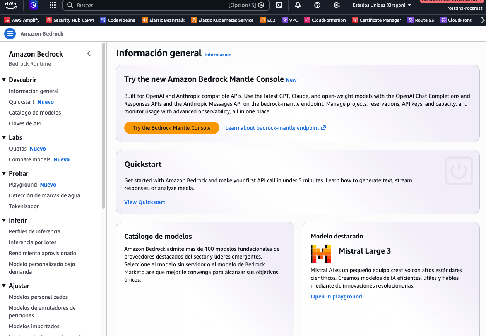Open the CloudFormation shortcut
486x336 pixels.
pos(325,20)
